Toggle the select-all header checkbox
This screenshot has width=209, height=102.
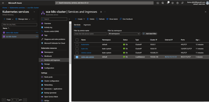pos(77,40)
